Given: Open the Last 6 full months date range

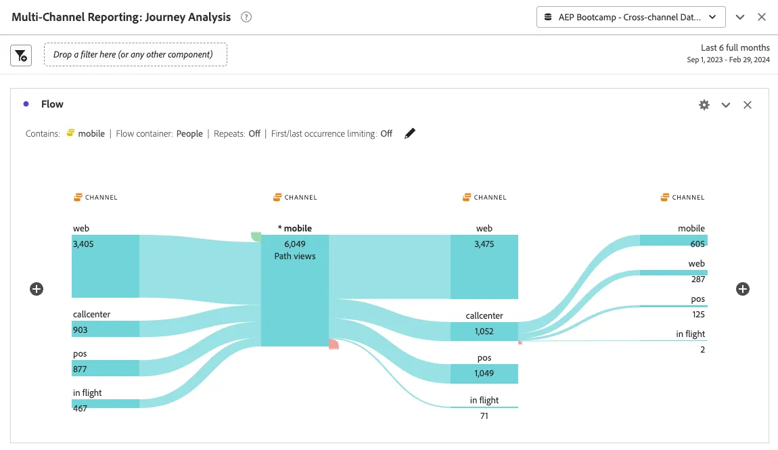Looking at the screenshot, I should (729, 53).
